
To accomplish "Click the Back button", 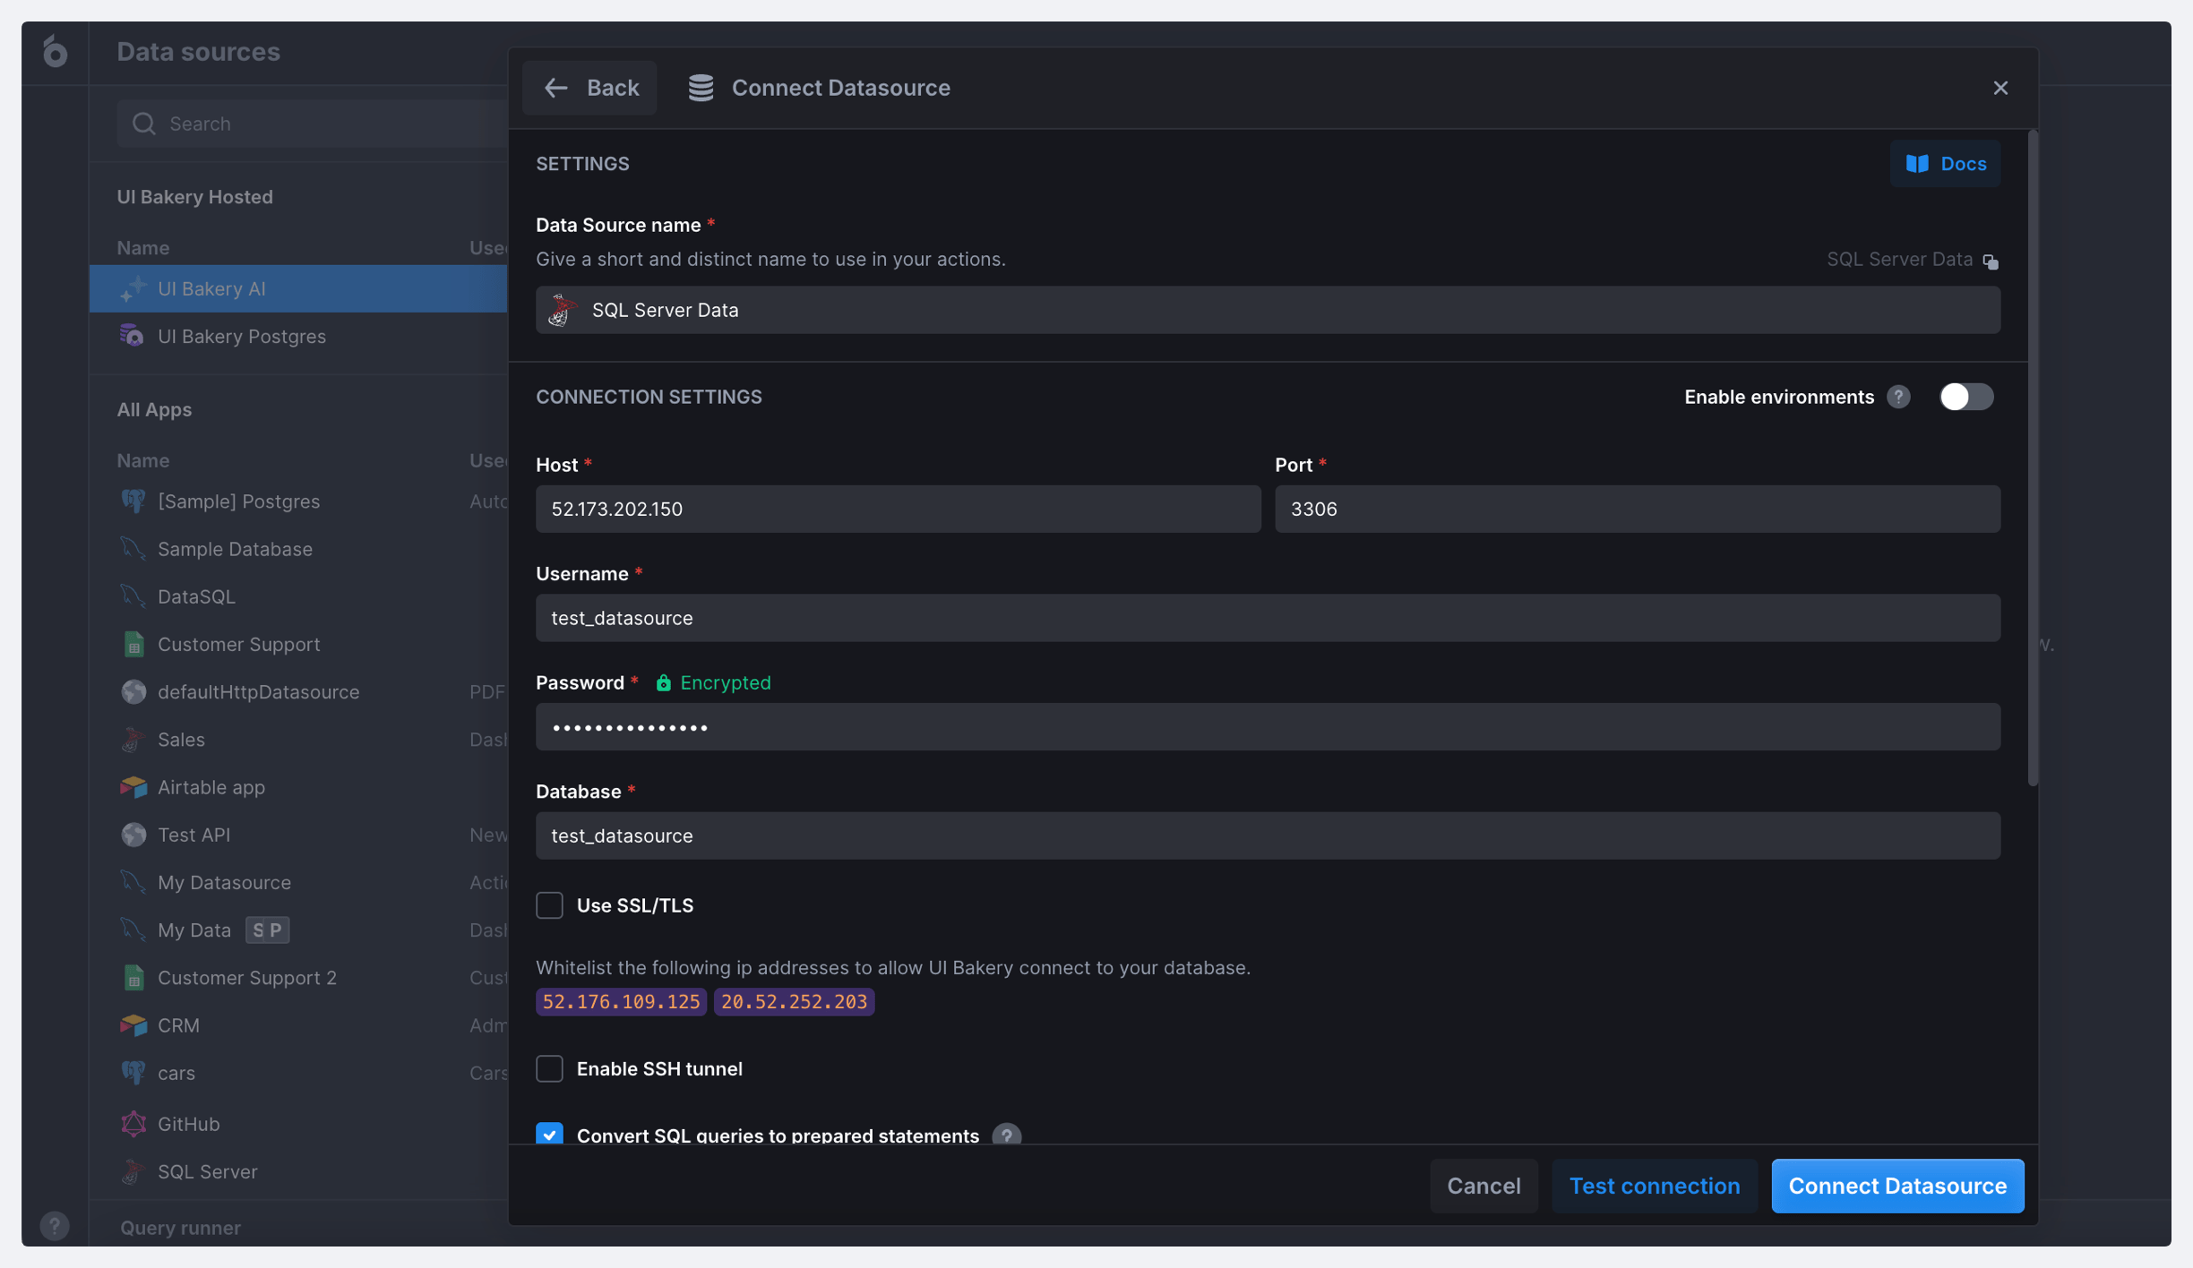I will 590,88.
